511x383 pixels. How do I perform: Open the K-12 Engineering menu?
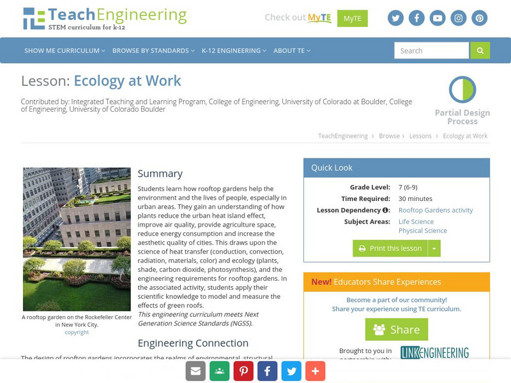coord(234,50)
